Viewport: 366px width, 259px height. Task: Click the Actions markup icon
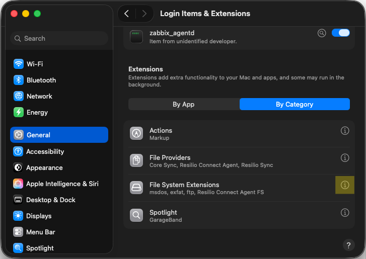136,133
